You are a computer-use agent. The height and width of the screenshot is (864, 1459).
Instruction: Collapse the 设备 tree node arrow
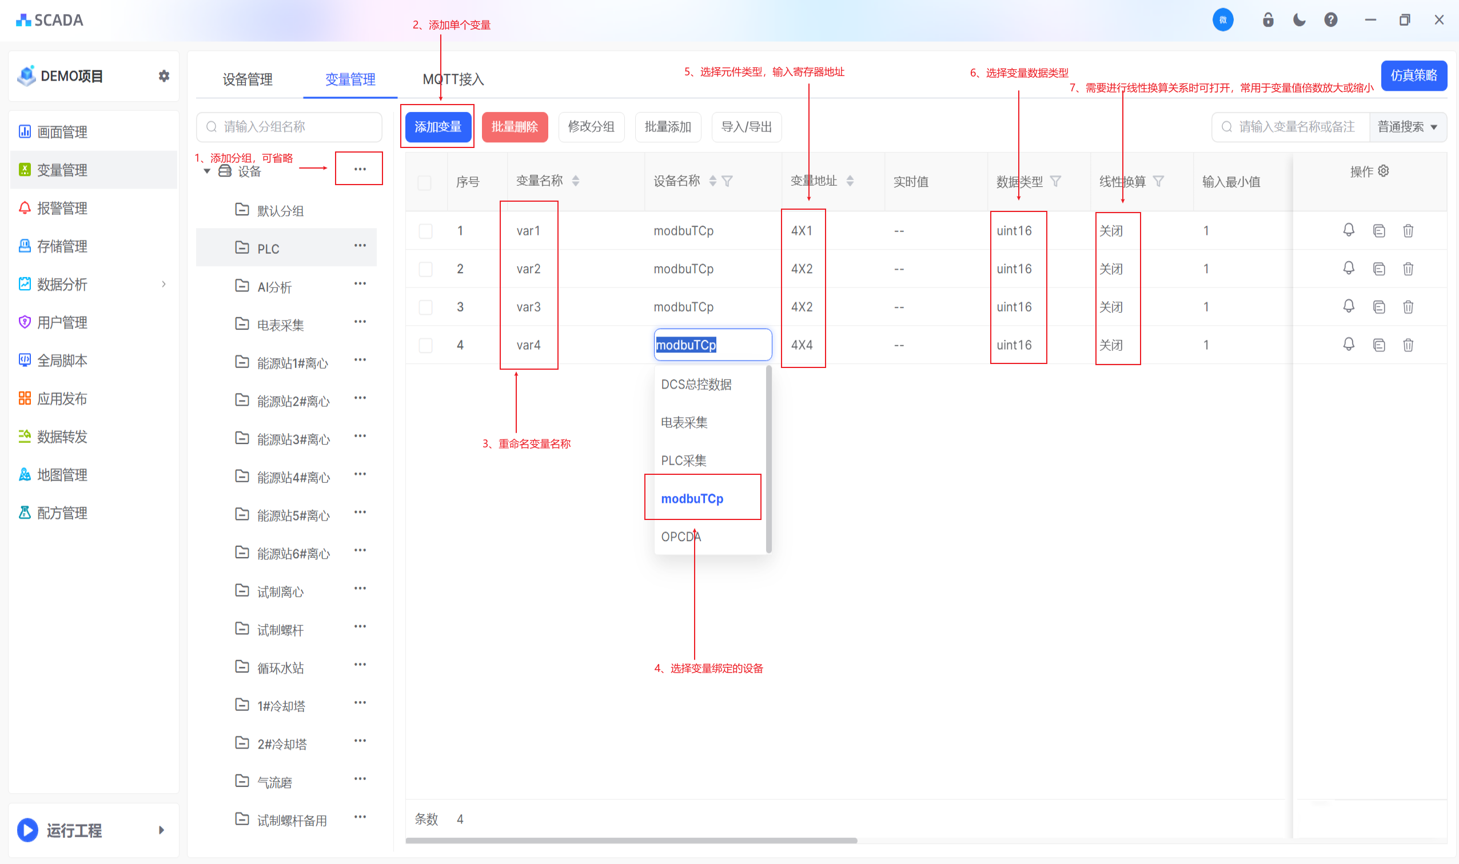207,171
